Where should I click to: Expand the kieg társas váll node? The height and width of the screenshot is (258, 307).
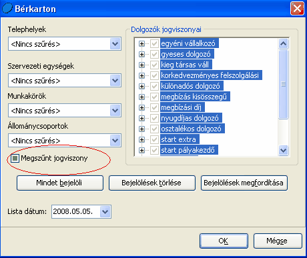pos(141,65)
